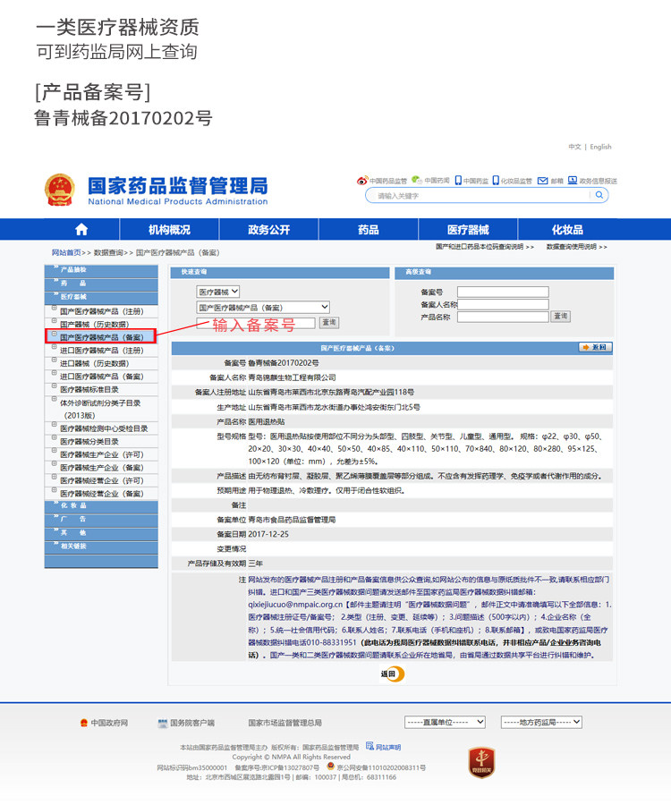
Task: Select 进口医疗器械产品（备案） in sidebar
Action: pyautogui.click(x=102, y=377)
